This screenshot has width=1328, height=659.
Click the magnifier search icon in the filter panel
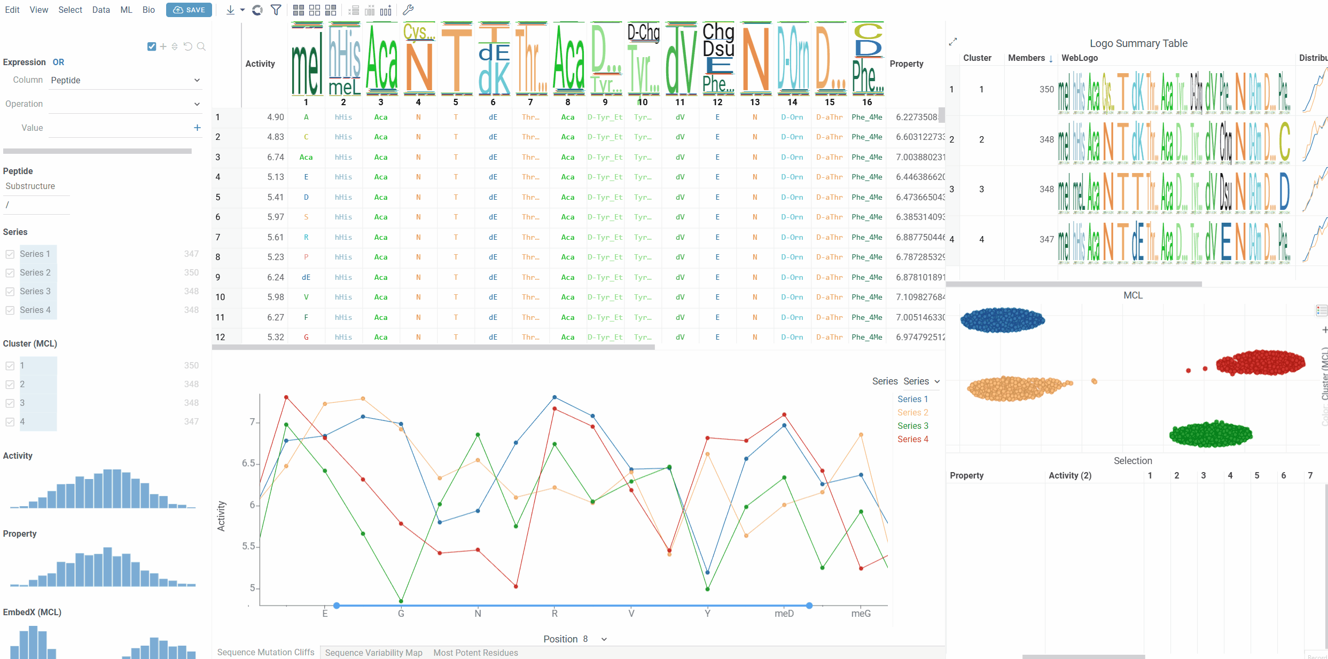click(201, 46)
